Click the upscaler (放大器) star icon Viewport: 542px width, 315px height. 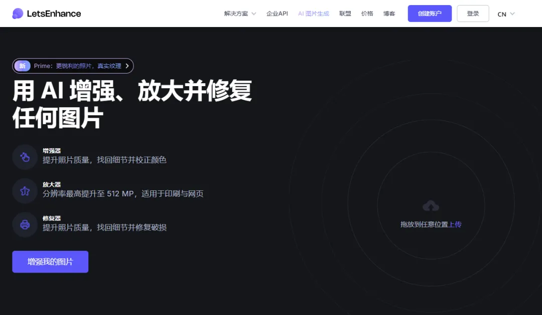[25, 191]
